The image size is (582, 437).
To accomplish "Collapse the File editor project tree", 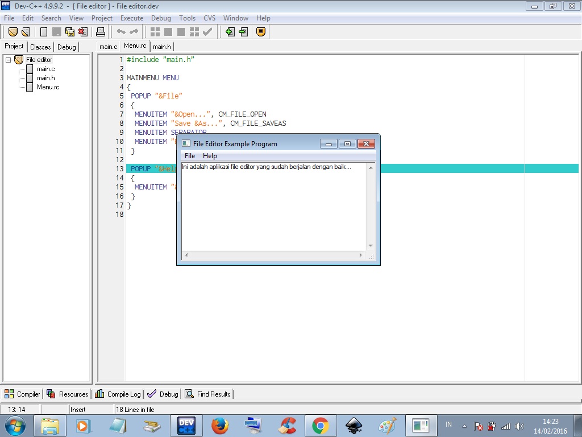I will tap(8, 60).
